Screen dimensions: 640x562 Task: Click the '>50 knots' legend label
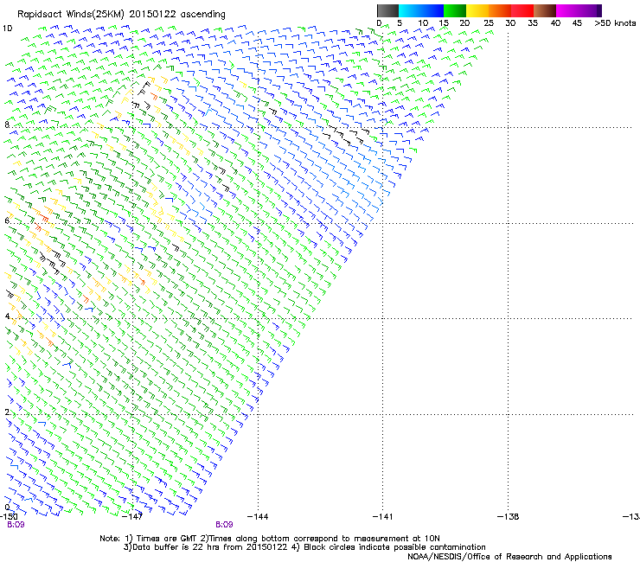coord(615,23)
